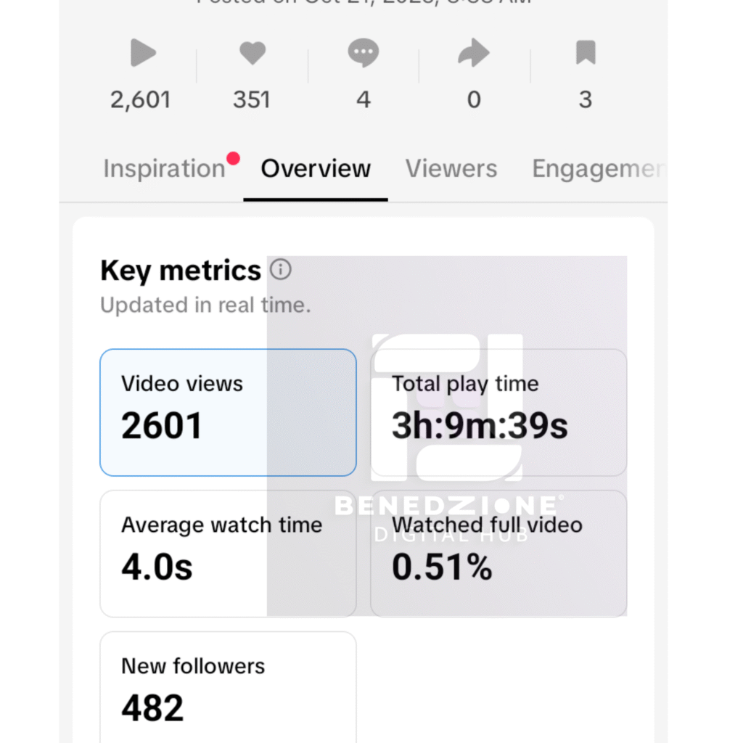Click the heart likes icon
The image size is (743, 743).
coord(253,54)
